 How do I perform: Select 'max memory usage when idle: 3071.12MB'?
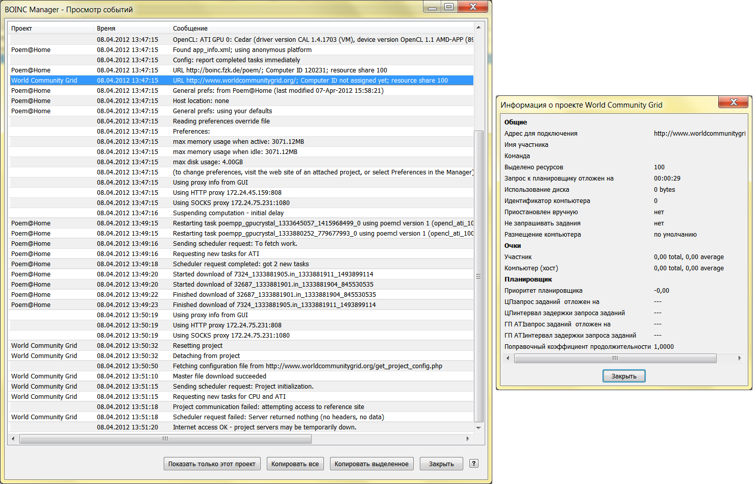pos(241,151)
